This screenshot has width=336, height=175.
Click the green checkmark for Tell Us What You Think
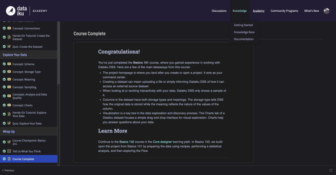(4, 151)
